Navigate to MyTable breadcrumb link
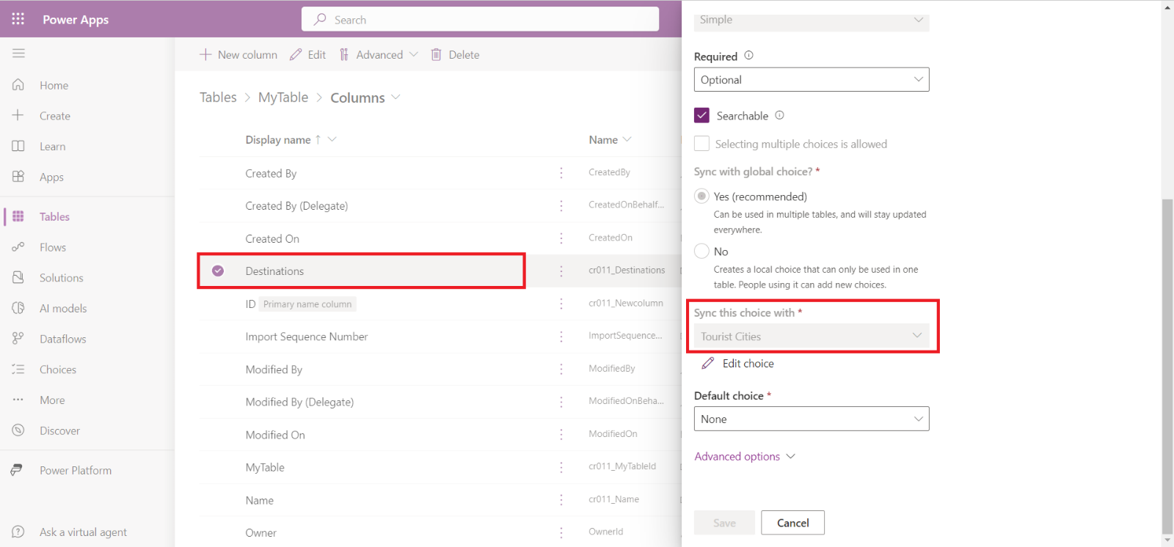1174x547 pixels. (x=283, y=98)
